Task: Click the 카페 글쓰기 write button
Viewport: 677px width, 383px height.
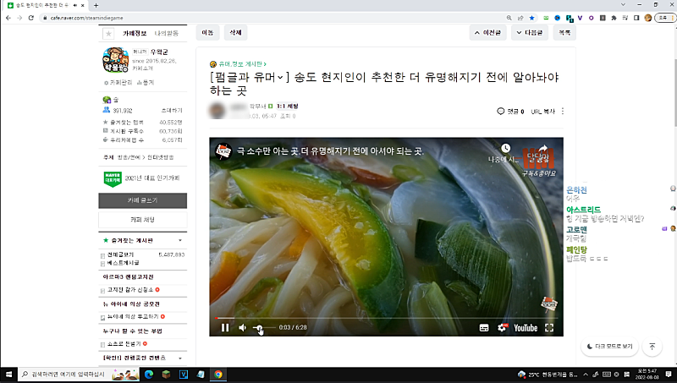Action: 143,200
